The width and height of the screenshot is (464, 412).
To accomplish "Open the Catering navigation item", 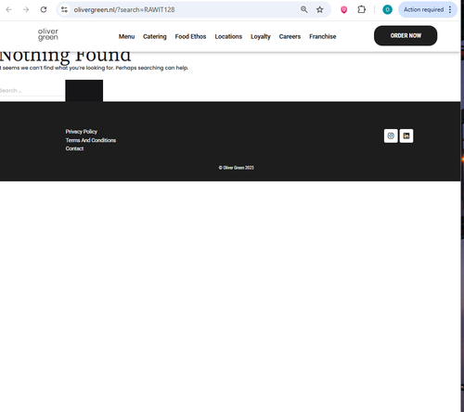I will tap(155, 36).
